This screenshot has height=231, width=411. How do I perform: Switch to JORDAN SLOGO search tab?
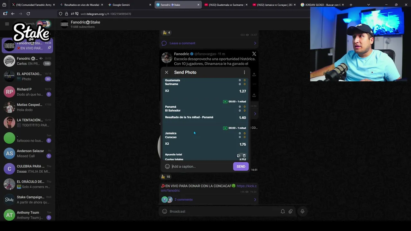pyautogui.click(x=322, y=5)
